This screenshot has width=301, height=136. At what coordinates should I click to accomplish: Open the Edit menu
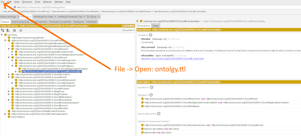click(x=10, y=2)
